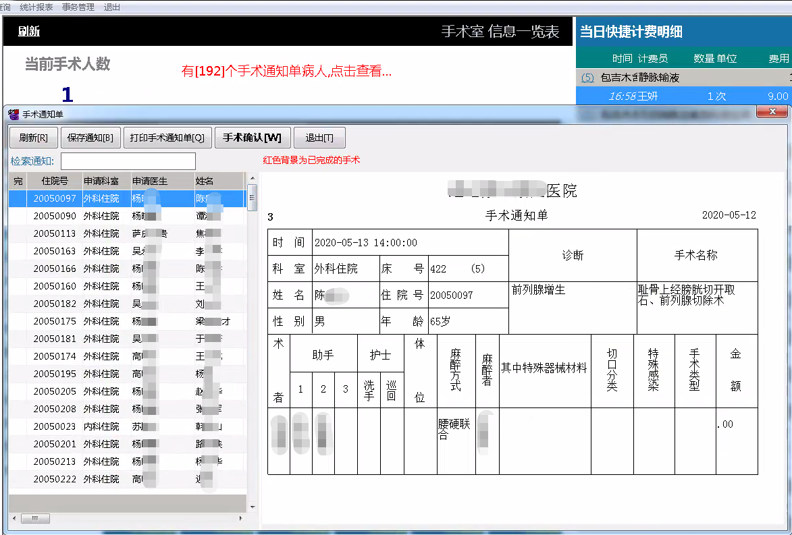Click the (5) link beside 包吉木
792x535 pixels.
(587, 78)
